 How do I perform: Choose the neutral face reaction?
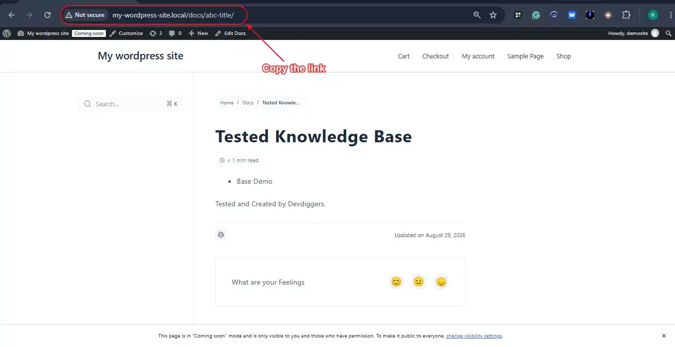[x=419, y=282]
